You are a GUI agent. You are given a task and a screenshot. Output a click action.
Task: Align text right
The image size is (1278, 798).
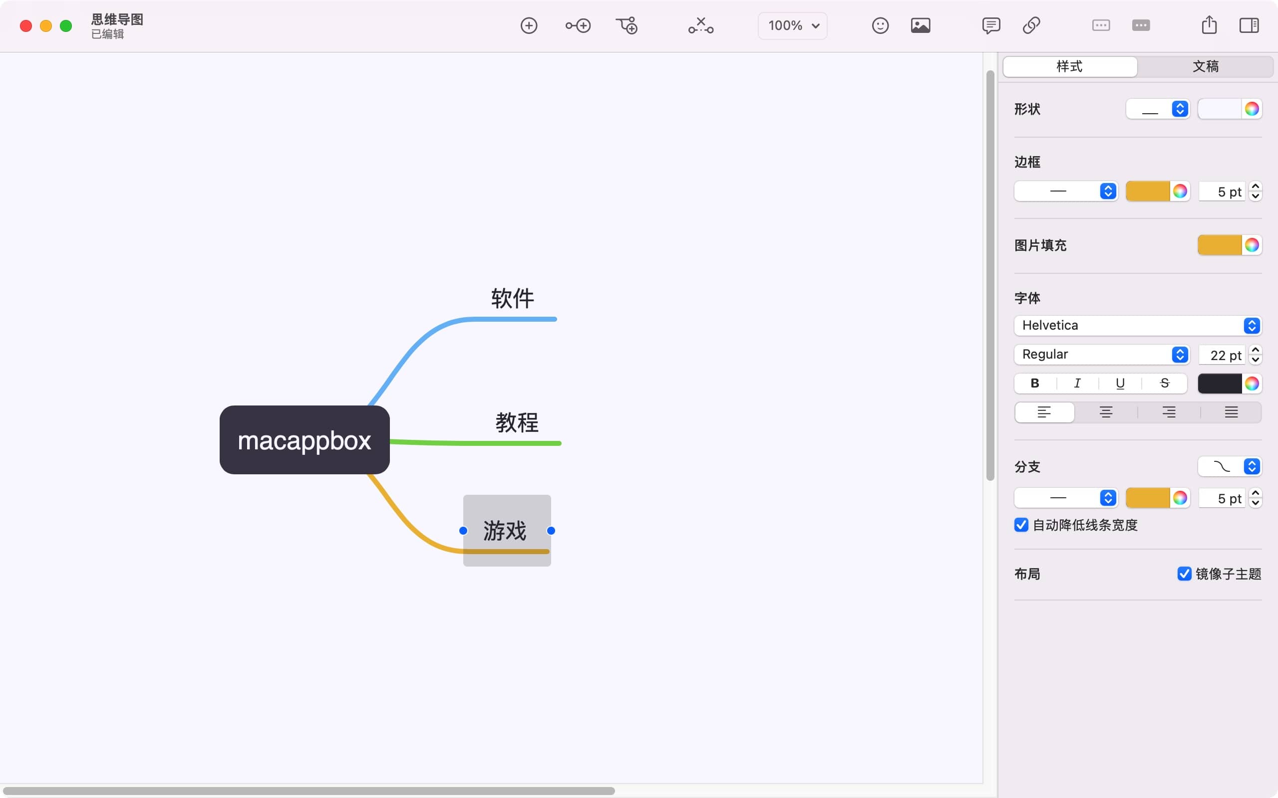[x=1169, y=412]
